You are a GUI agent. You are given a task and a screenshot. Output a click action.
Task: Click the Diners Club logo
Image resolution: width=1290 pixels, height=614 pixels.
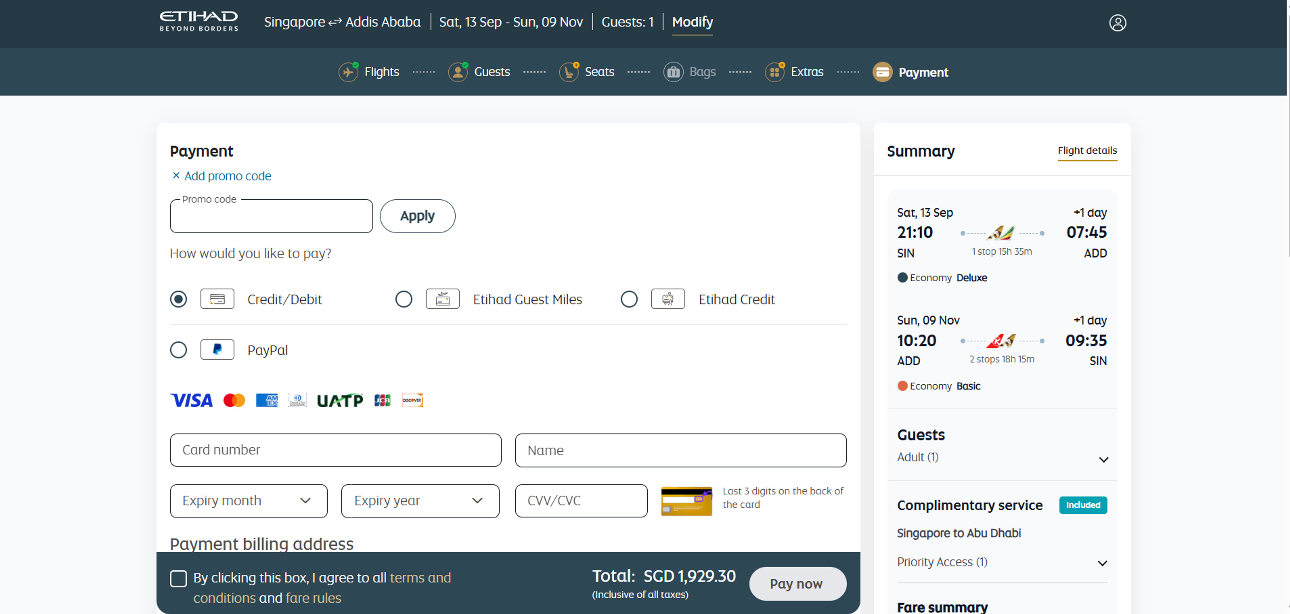pyautogui.click(x=297, y=400)
